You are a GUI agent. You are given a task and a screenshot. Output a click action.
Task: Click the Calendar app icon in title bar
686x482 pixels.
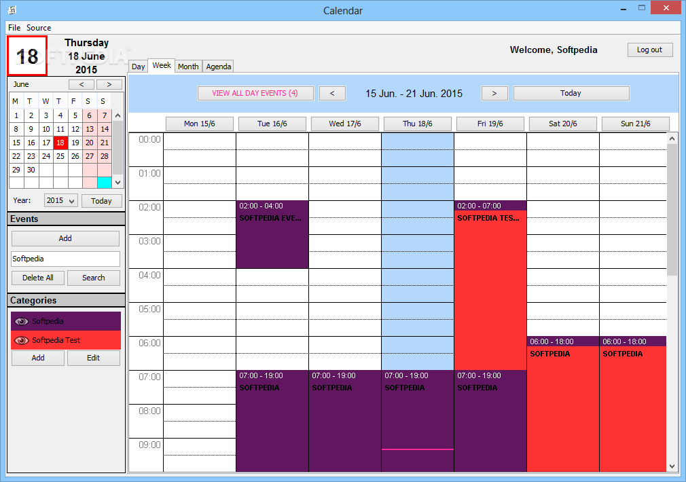[12, 10]
